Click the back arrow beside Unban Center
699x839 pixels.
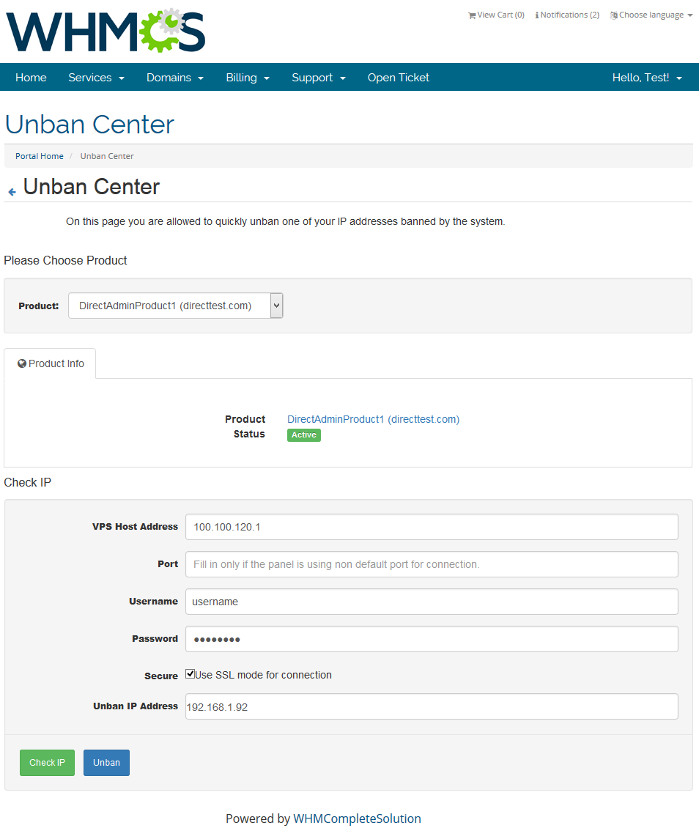(12, 191)
